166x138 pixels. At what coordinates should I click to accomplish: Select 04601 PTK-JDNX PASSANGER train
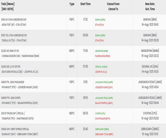click(13, 82)
